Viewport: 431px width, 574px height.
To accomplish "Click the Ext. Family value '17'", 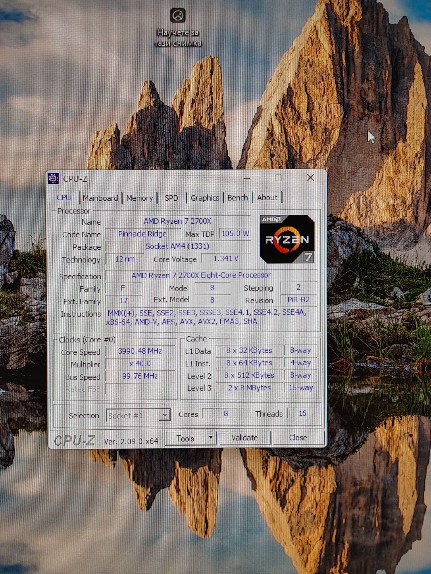I will [x=124, y=300].
